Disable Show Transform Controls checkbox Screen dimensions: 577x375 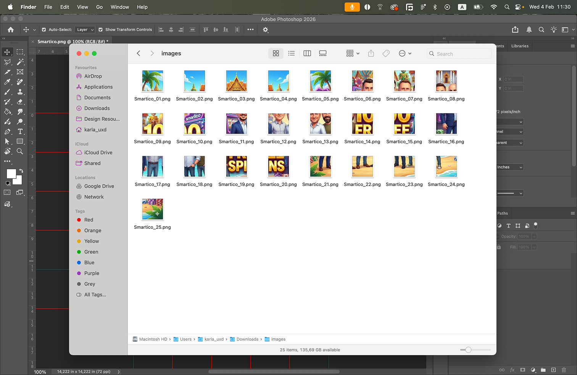click(x=101, y=30)
